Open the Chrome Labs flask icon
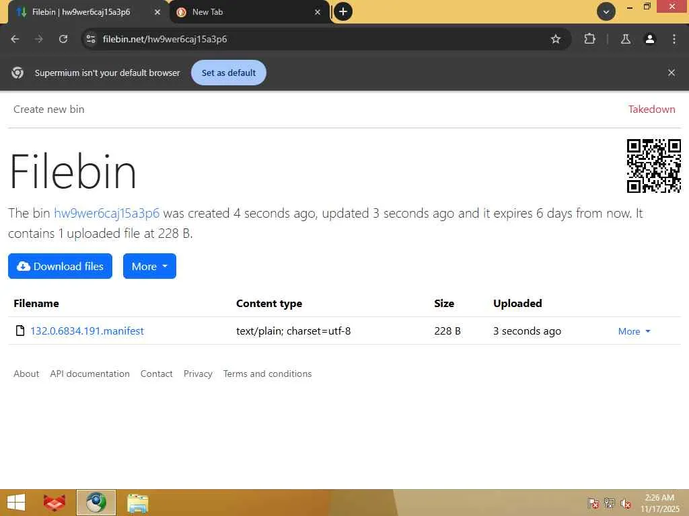The height and width of the screenshot is (516, 689). (x=626, y=39)
